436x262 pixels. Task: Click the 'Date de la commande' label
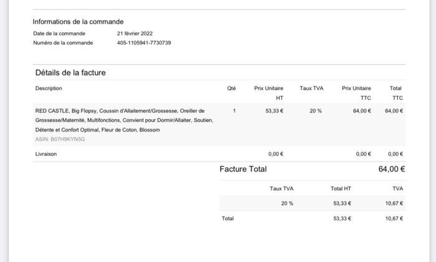59,34
